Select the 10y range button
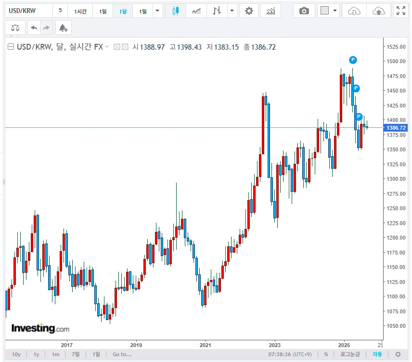This screenshot has height=362, width=412. click(16, 354)
